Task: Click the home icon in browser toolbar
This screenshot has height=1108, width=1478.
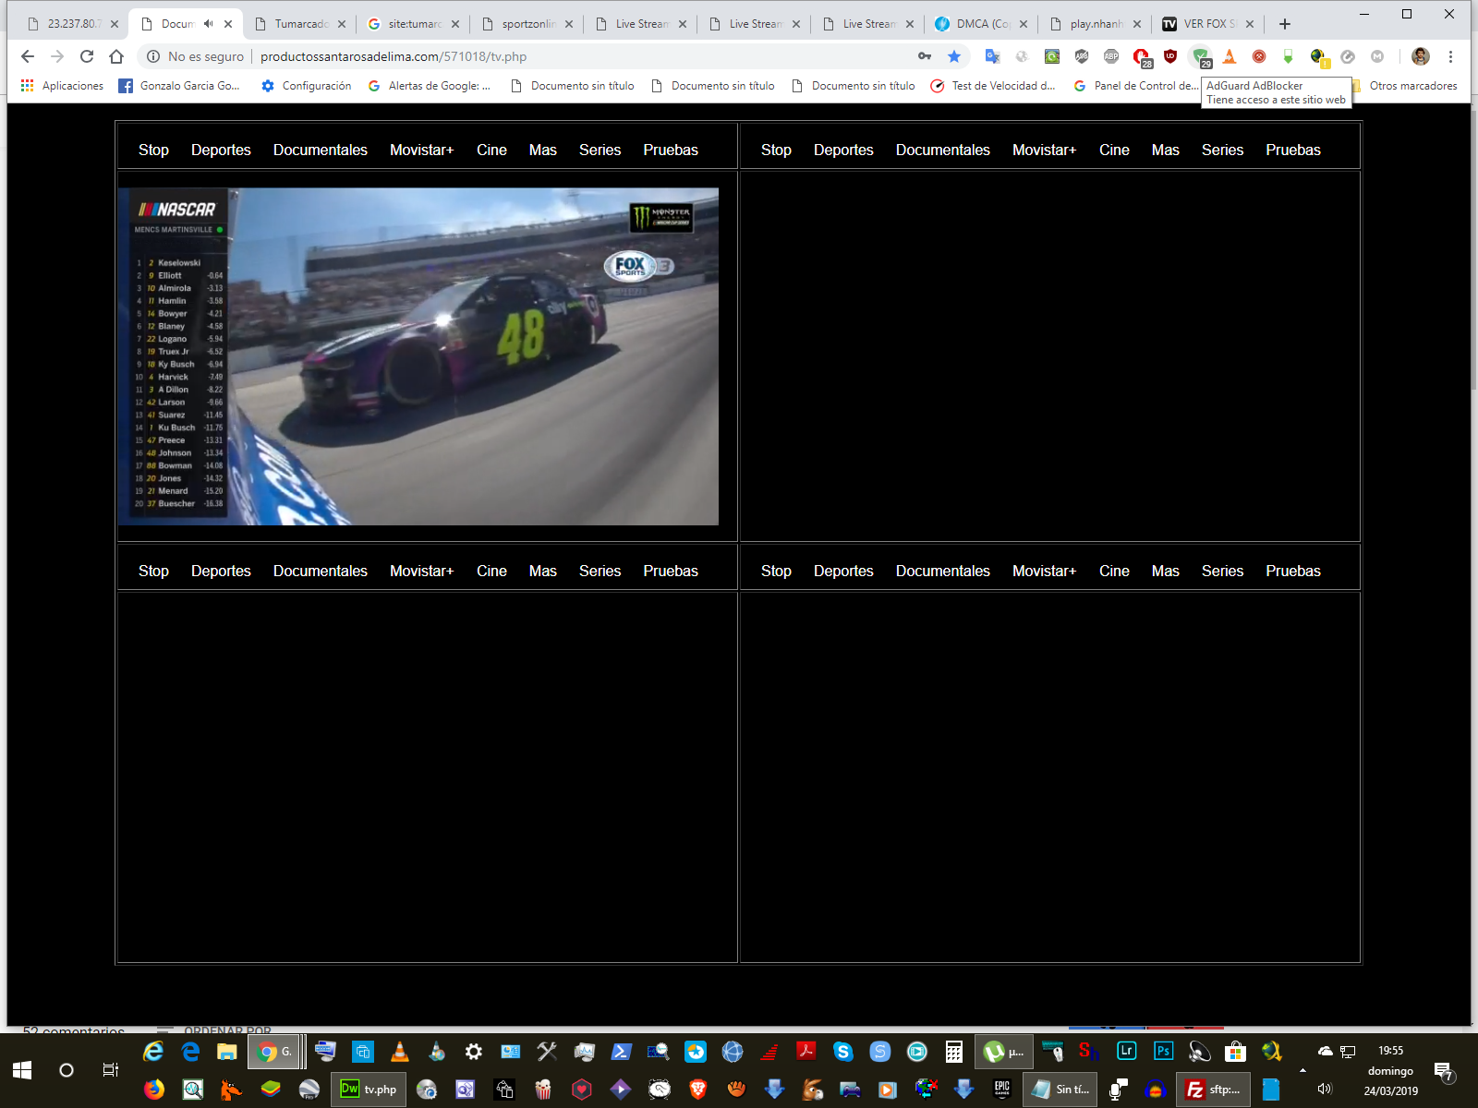Action: 116,56
